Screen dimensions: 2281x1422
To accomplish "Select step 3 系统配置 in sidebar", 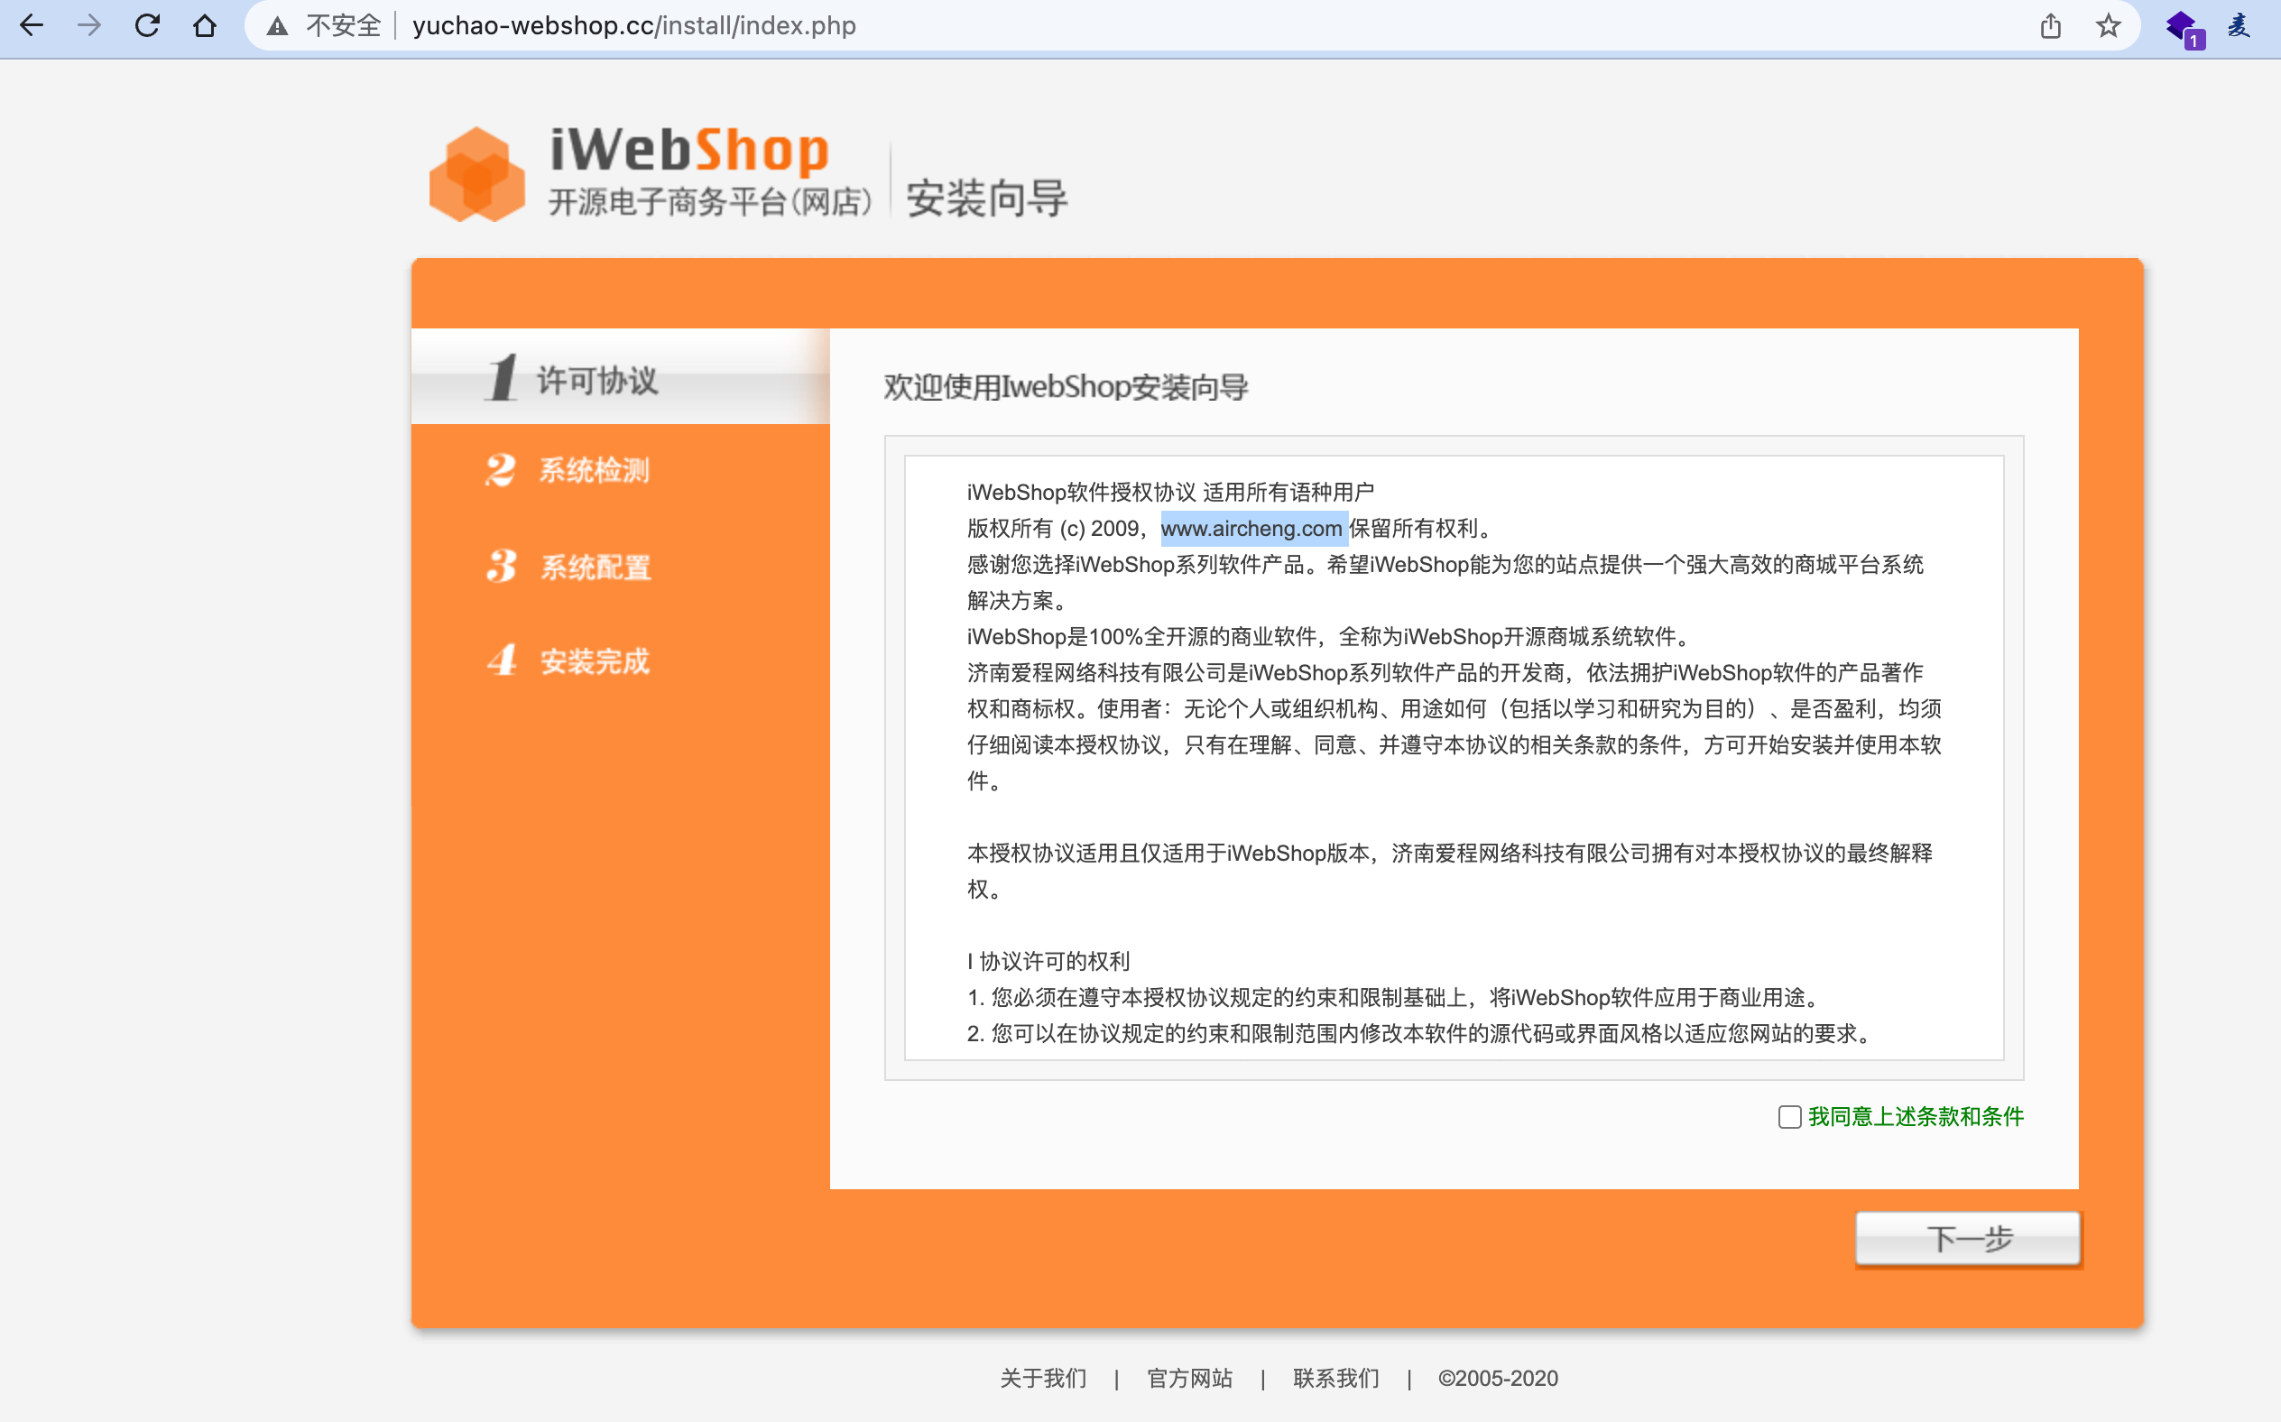I will (595, 568).
